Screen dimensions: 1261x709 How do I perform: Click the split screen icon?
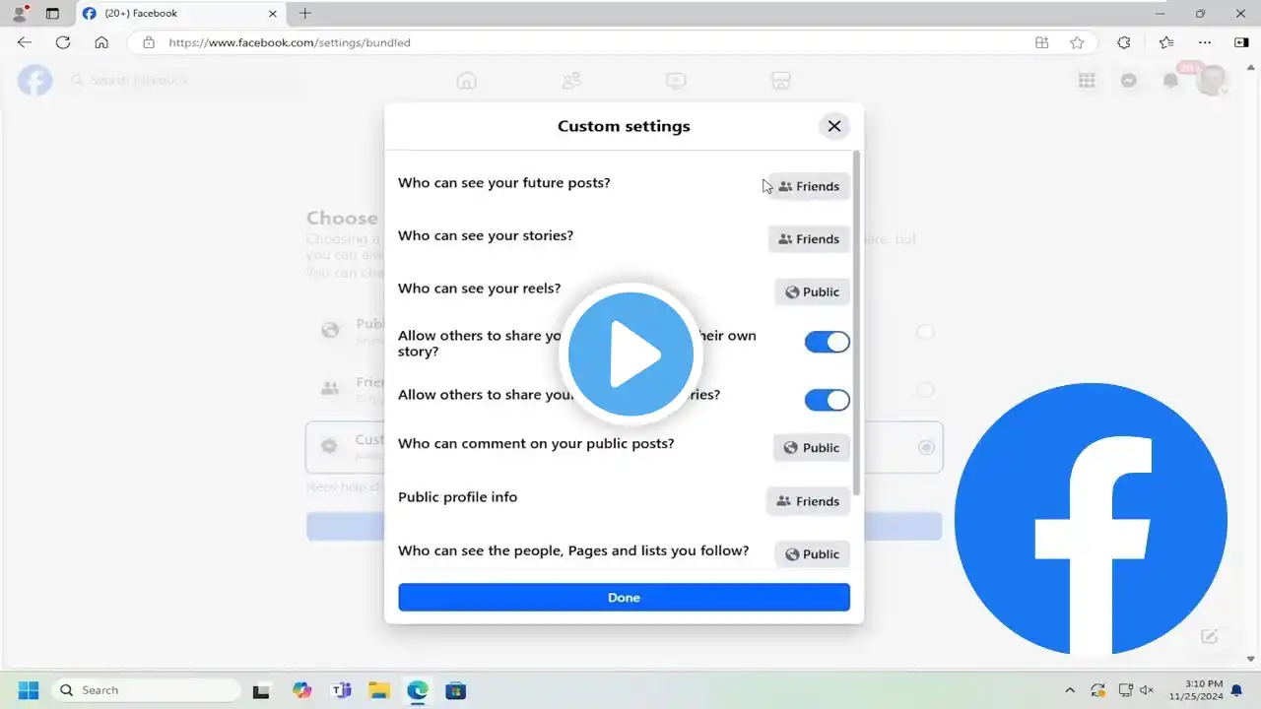pos(1041,42)
